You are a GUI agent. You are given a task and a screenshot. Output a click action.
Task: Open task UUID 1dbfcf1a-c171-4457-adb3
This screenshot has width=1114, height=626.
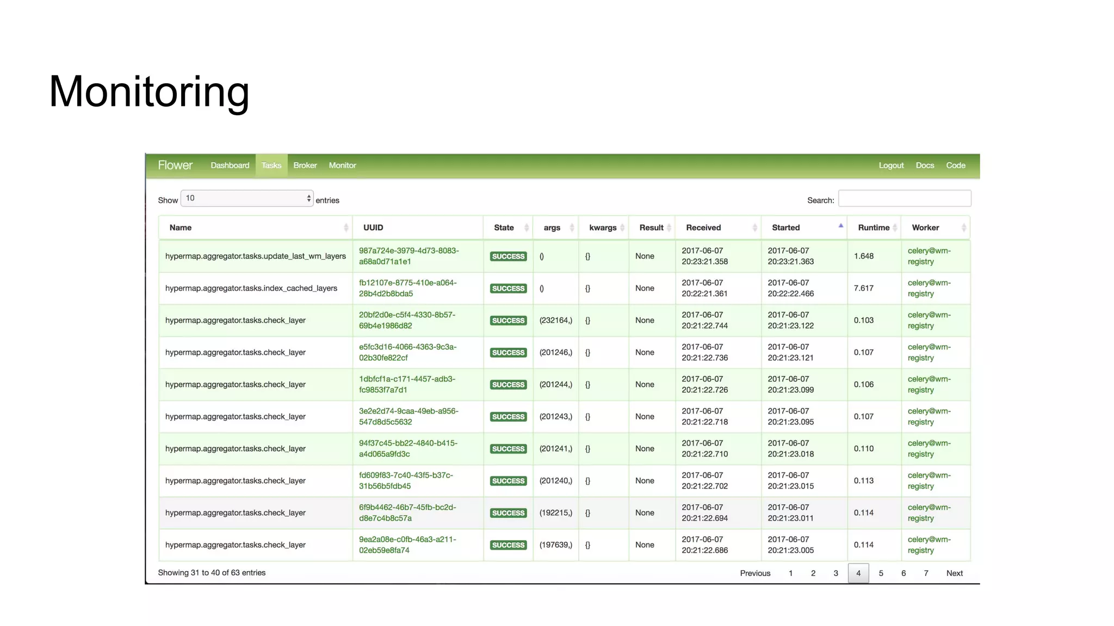pyautogui.click(x=407, y=384)
